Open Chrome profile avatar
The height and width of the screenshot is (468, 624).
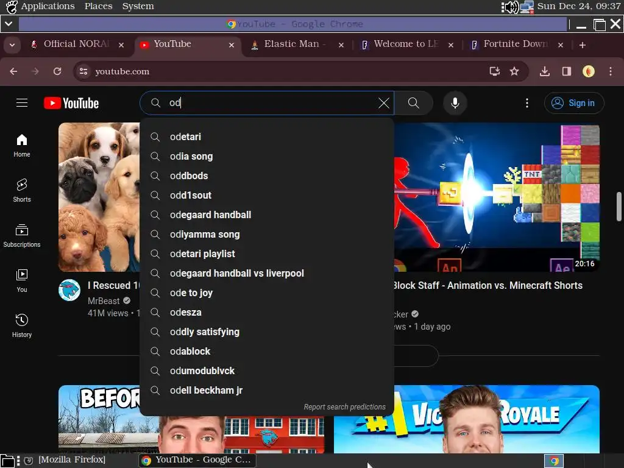point(589,71)
